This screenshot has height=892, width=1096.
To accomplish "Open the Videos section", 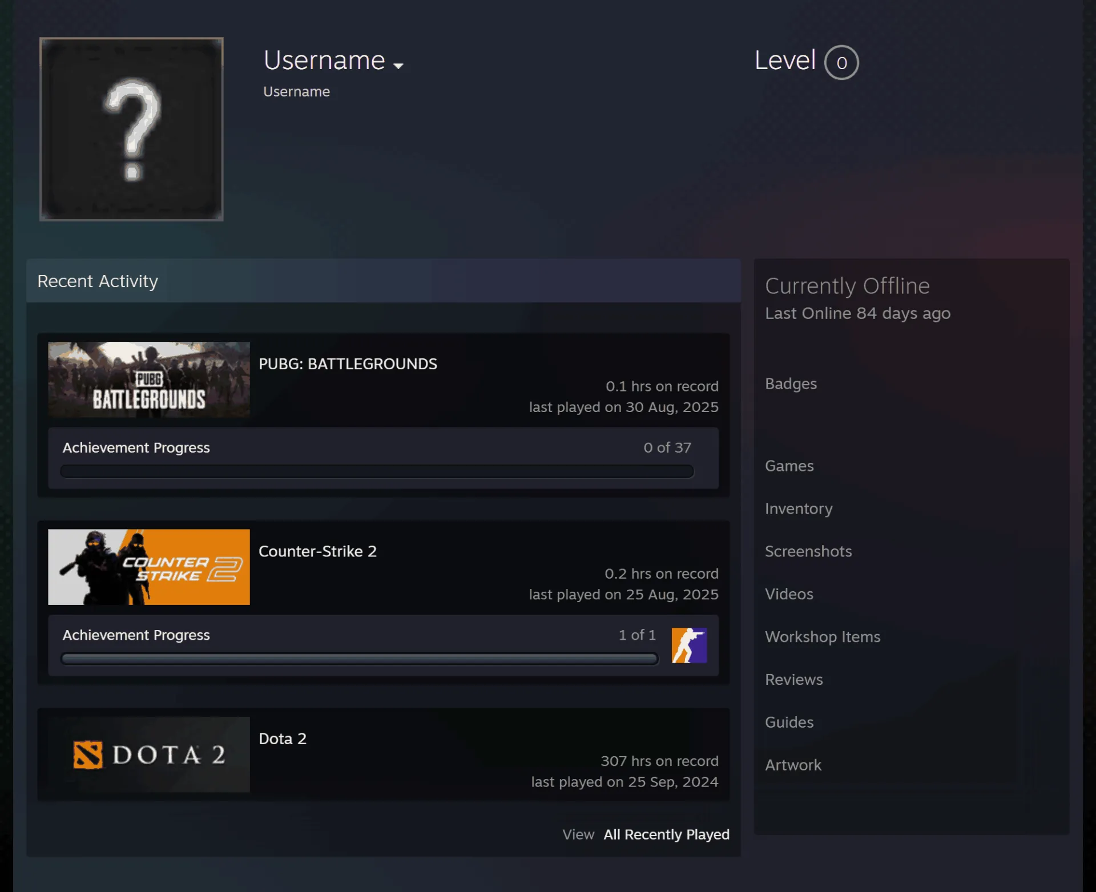I will (x=789, y=594).
